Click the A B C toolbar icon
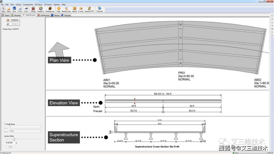This screenshot has height=154, width=274. 26,9
